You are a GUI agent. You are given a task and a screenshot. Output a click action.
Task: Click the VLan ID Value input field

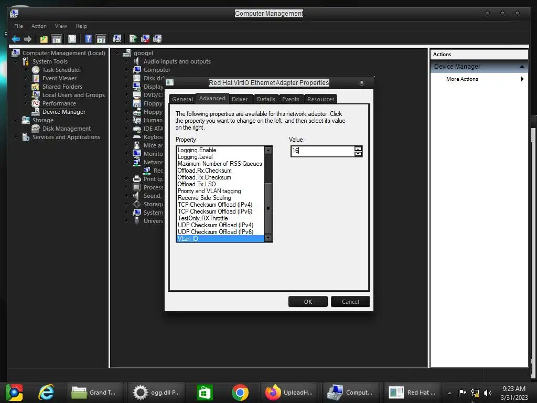point(323,151)
